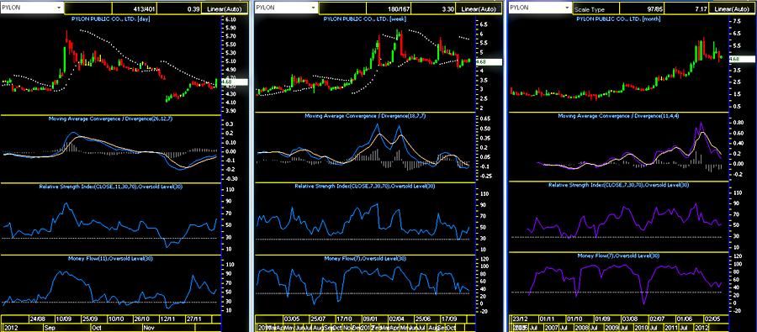The width and height of the screenshot is (757, 332).
Task: Click RSI(CLOSE,11,30,70) title in daily chart
Action: (110, 187)
